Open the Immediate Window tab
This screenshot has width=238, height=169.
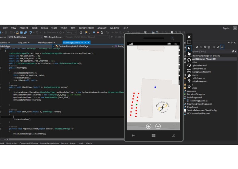(49, 143)
